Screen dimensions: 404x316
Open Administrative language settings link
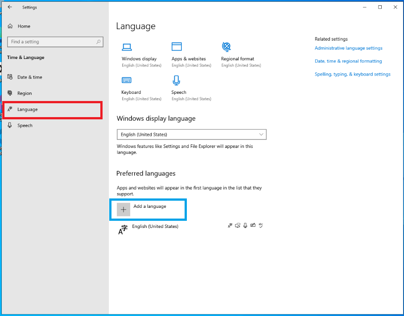pyautogui.click(x=348, y=48)
